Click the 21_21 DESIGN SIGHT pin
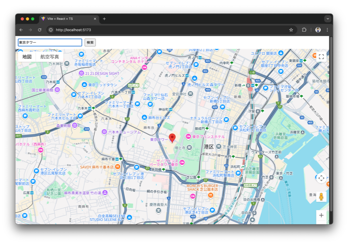Screen dimensions: 349x244 pyautogui.click(x=81, y=74)
